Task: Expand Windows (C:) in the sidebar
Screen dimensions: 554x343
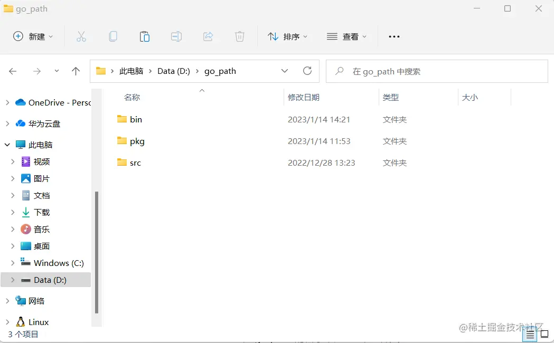Action: tap(12, 263)
